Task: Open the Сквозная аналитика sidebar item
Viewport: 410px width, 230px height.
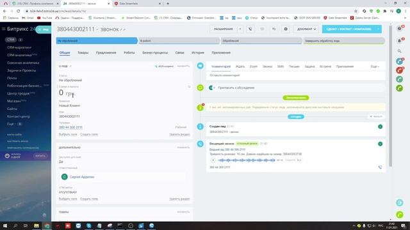Action: 23,63
